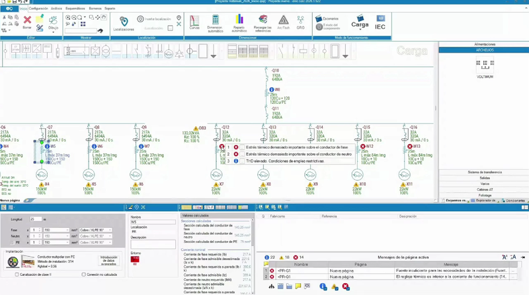
Task: Click the Longitud input field
Action: (36, 219)
